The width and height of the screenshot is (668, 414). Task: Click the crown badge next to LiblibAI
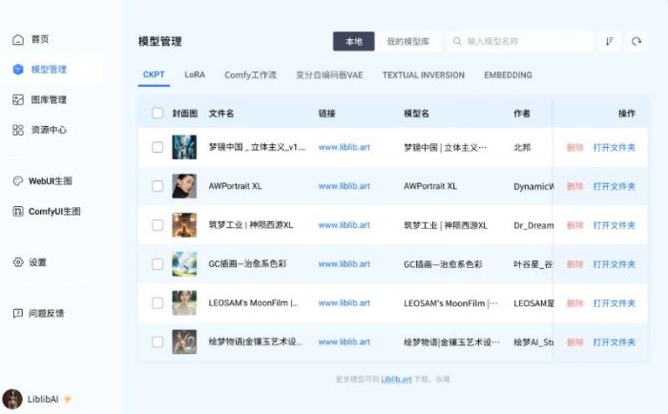pos(67,399)
